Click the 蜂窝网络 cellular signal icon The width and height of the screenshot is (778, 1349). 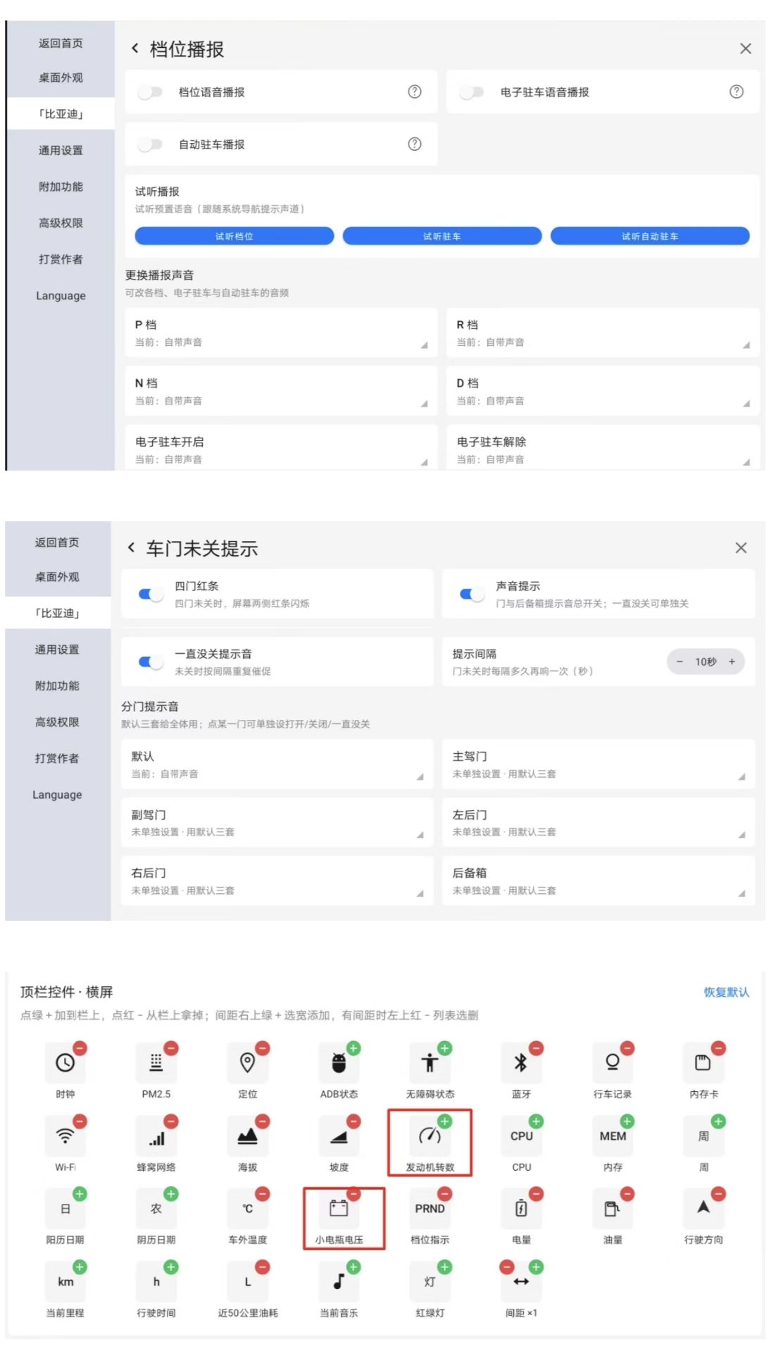click(156, 1136)
